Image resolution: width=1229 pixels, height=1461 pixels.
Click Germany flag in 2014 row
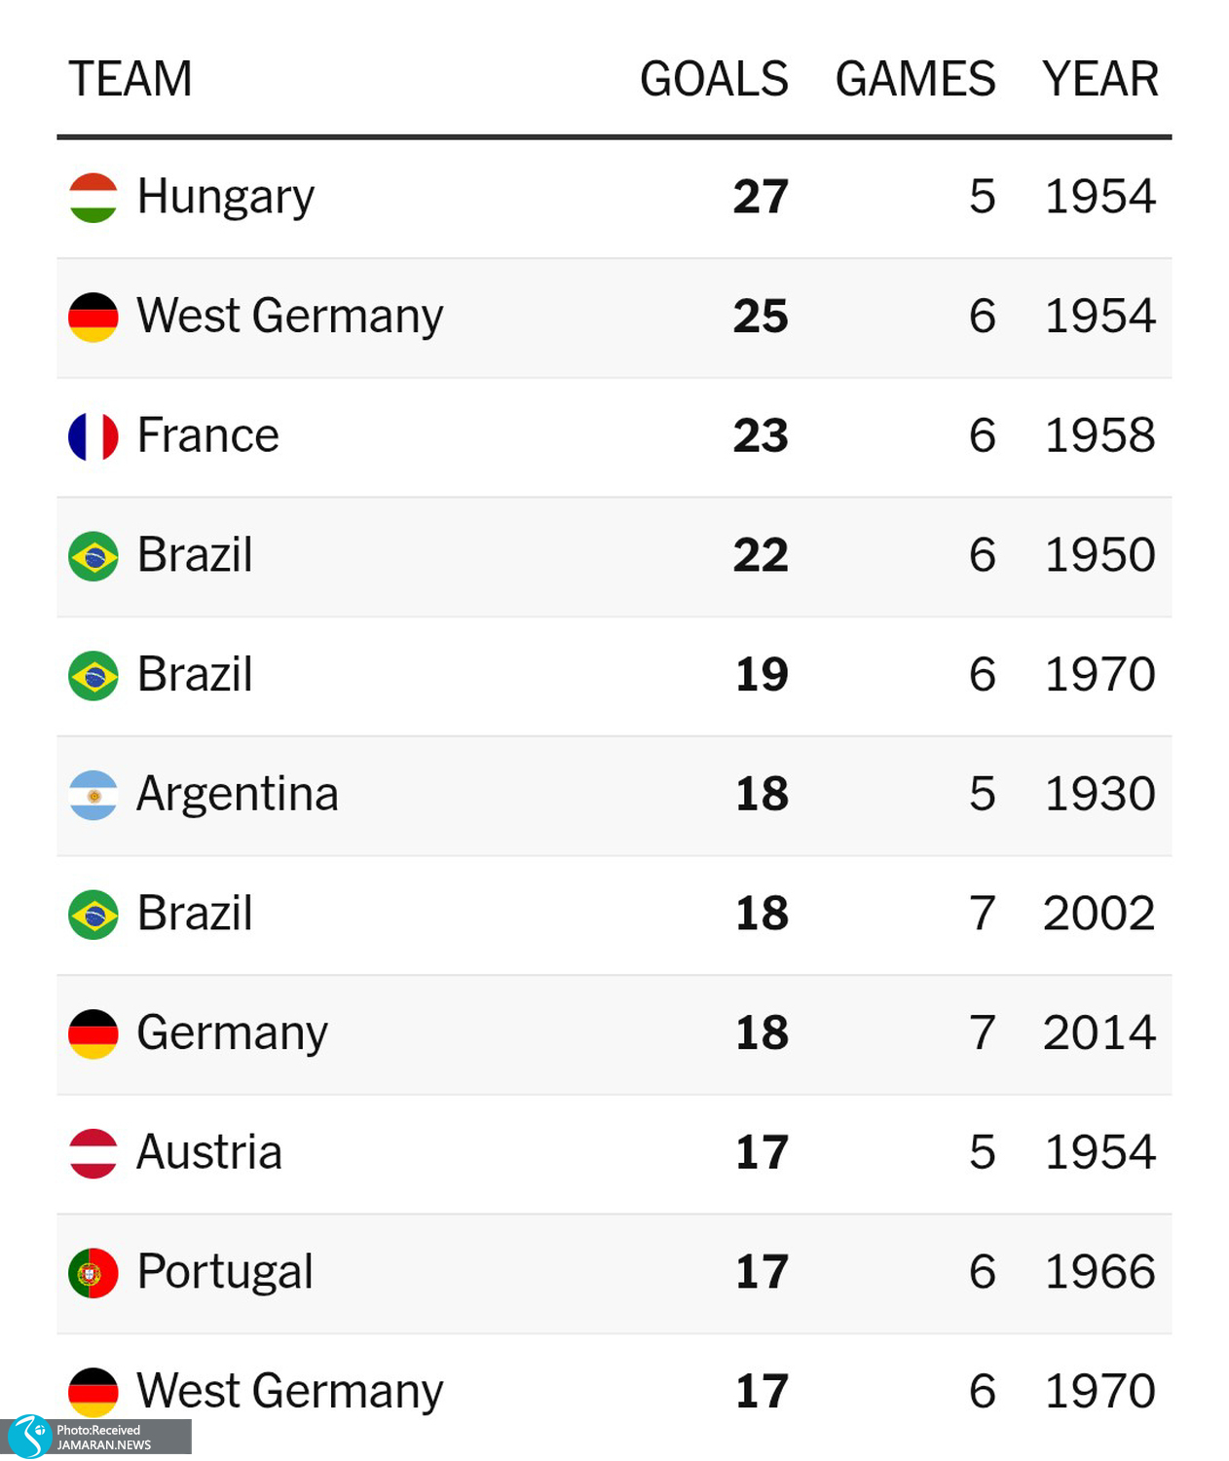tap(93, 1033)
